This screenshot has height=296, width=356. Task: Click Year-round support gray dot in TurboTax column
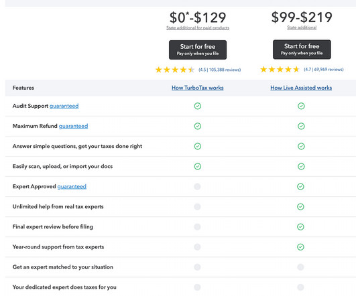(197, 247)
